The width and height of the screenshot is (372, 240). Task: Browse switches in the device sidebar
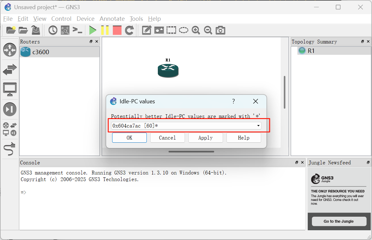pyautogui.click(x=10, y=70)
